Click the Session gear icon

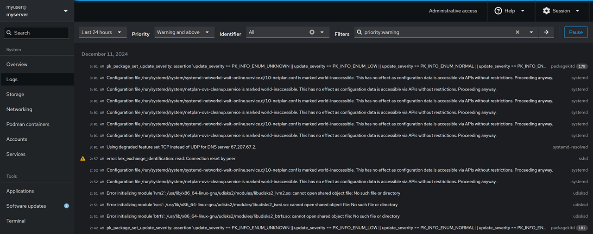[x=546, y=11]
